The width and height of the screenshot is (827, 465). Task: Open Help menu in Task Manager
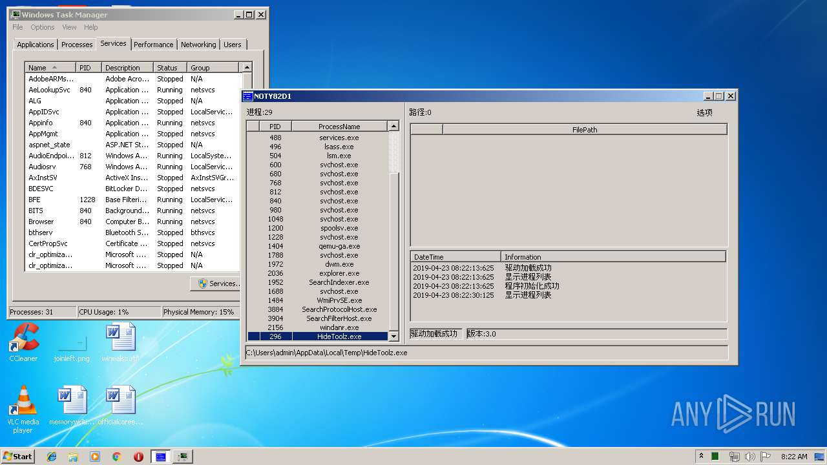tap(91, 27)
